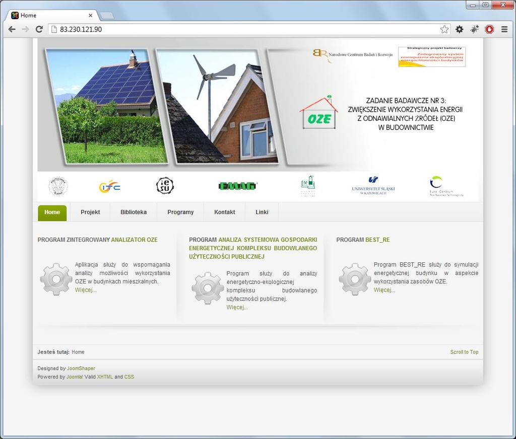The image size is (516, 439).
Task: Click the green mining institute logo
Action: tap(308, 186)
